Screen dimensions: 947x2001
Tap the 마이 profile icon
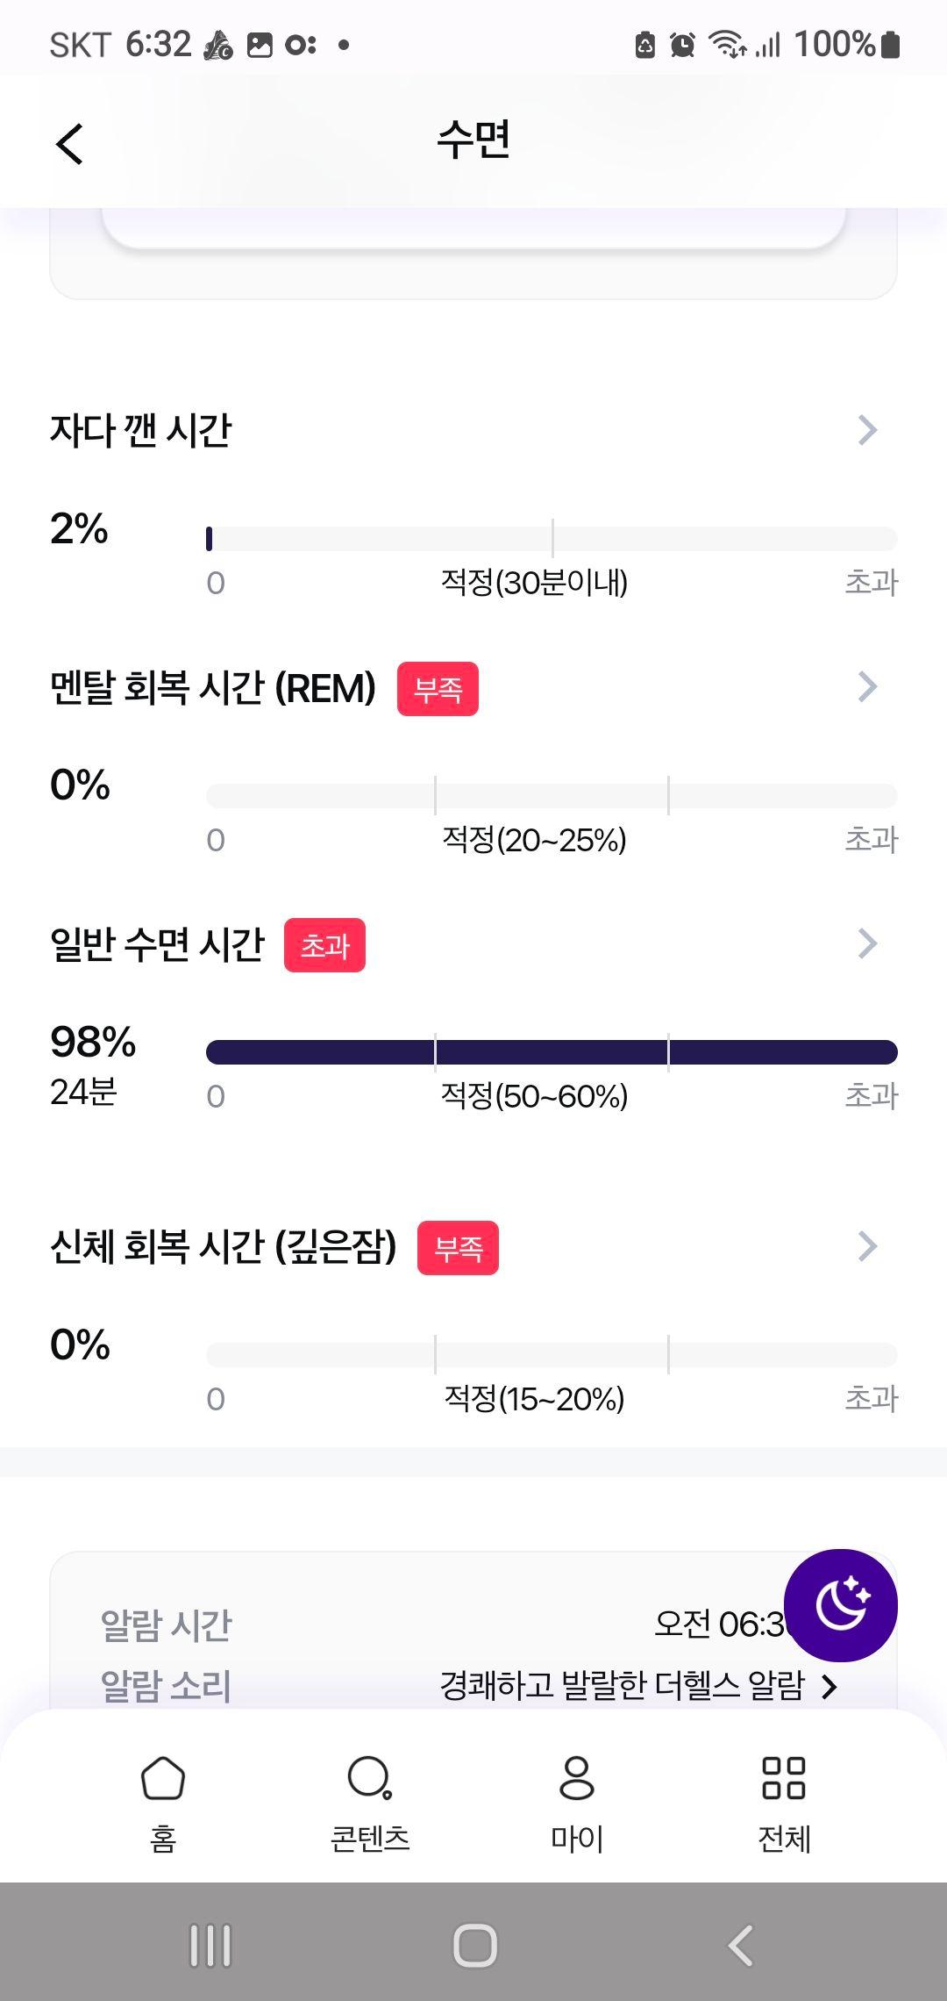tap(577, 1779)
